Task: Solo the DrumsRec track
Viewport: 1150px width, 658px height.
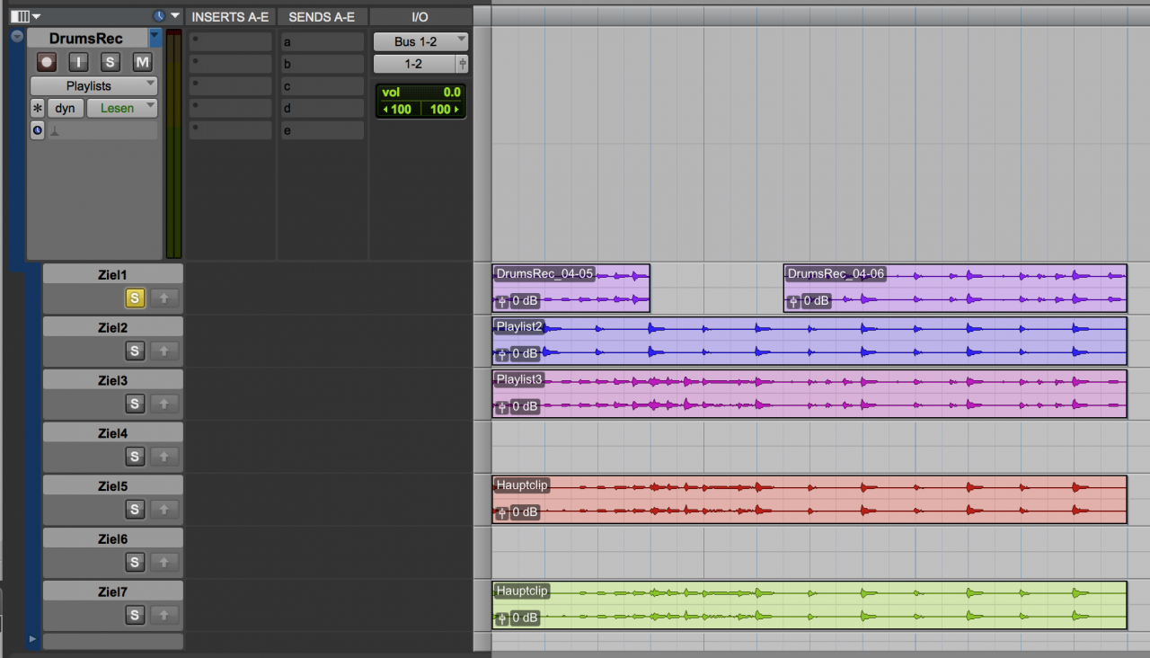Action: 111,62
